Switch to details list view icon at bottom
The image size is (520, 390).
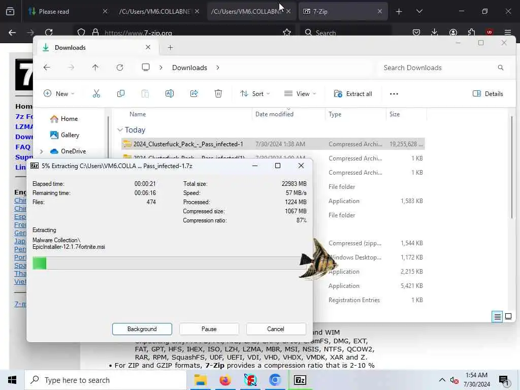point(497,317)
